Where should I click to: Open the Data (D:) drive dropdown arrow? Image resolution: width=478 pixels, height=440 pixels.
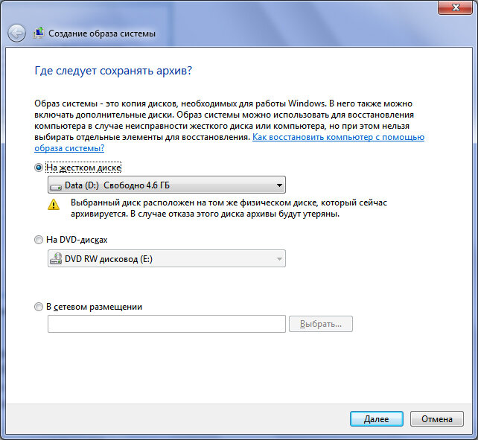(x=278, y=185)
